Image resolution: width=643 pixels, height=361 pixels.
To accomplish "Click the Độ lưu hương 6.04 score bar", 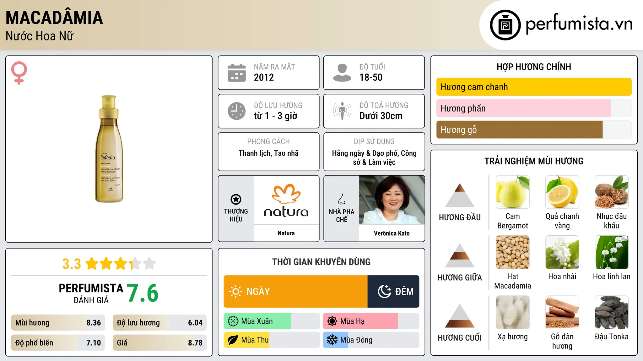I will 160,323.
